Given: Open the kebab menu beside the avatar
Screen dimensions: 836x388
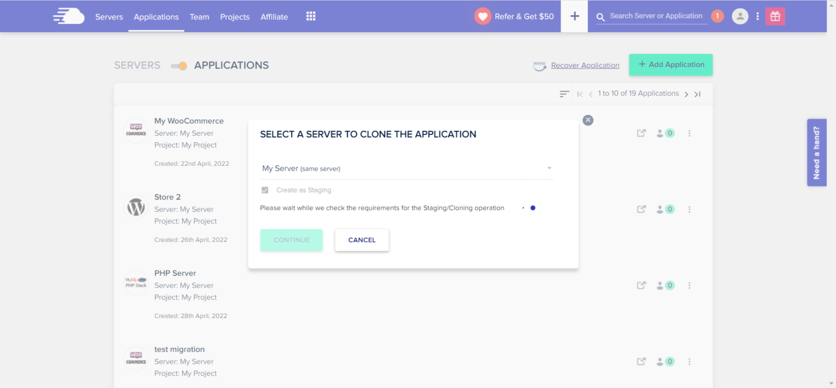Looking at the screenshot, I should [758, 16].
